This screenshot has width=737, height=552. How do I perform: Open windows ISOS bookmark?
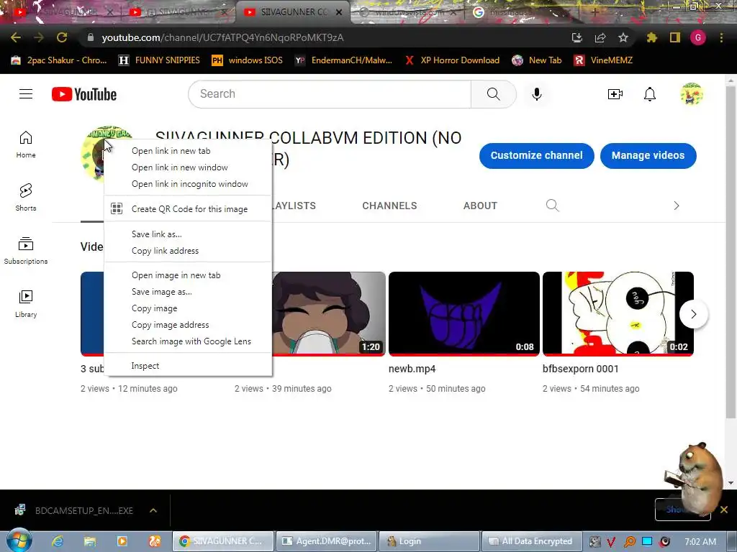tap(248, 60)
